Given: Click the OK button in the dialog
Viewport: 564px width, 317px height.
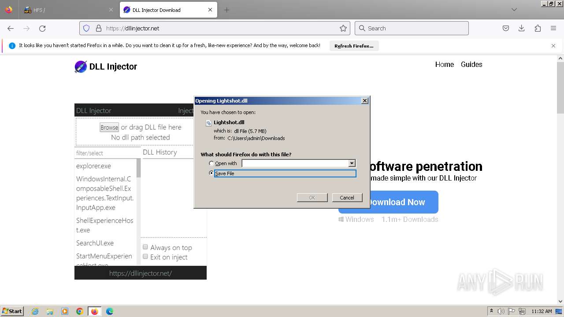Looking at the screenshot, I should [x=312, y=198].
